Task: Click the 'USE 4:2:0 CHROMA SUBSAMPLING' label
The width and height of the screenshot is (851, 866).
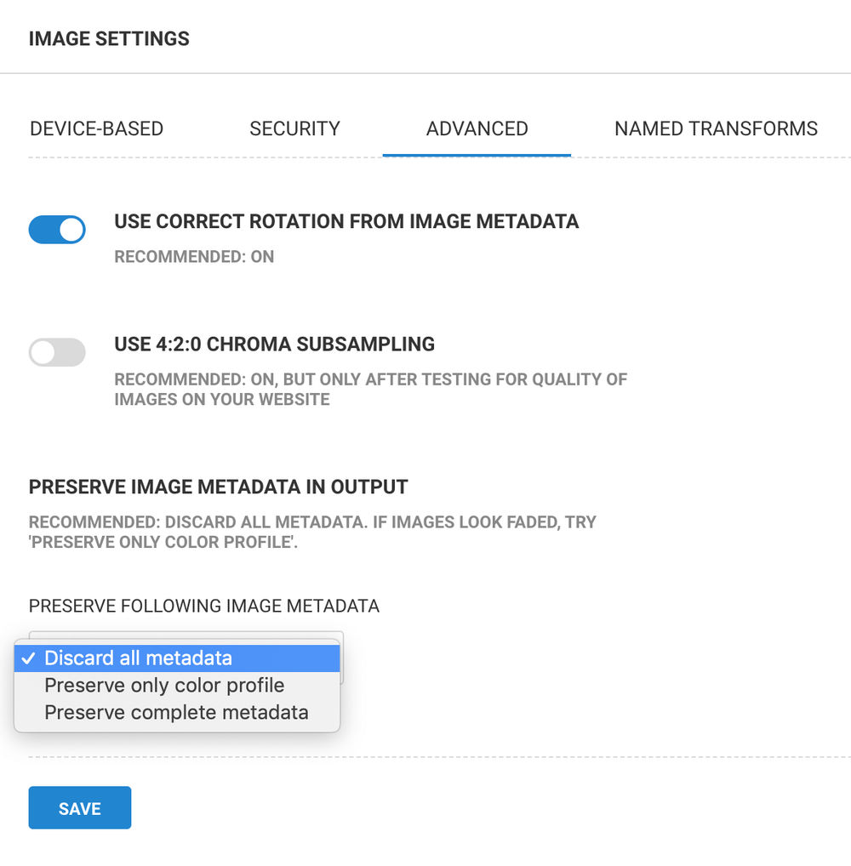Action: click(x=274, y=344)
